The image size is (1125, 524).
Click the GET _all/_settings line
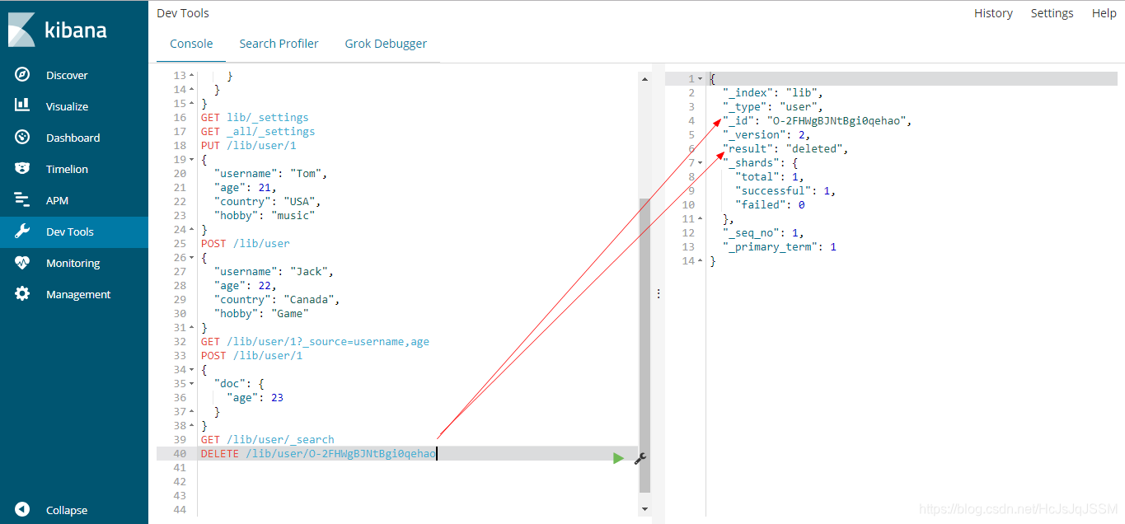[258, 132]
